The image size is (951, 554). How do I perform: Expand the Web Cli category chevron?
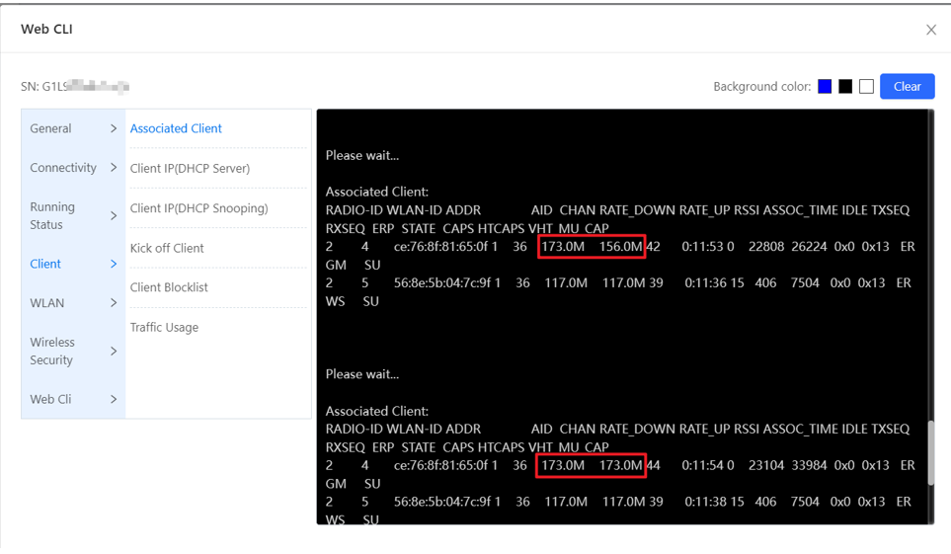coord(114,399)
